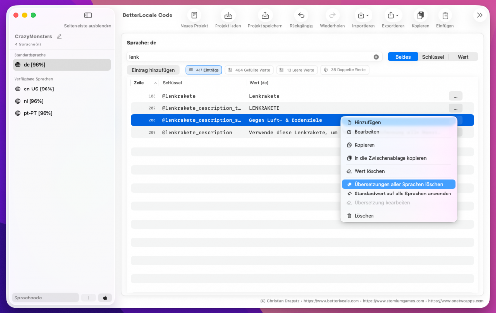Select Wert löschen in context menu
This screenshot has width=496, height=313.
click(369, 171)
